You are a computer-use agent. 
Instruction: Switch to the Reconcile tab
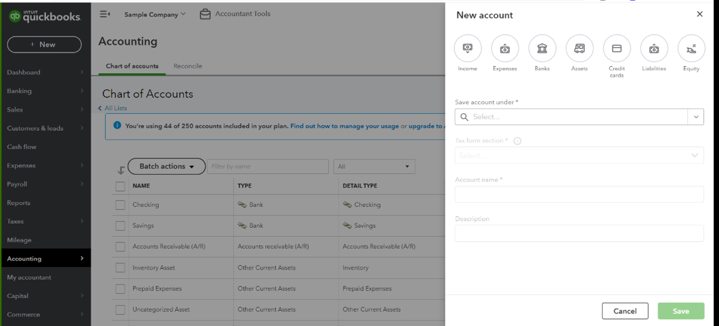pyautogui.click(x=188, y=66)
